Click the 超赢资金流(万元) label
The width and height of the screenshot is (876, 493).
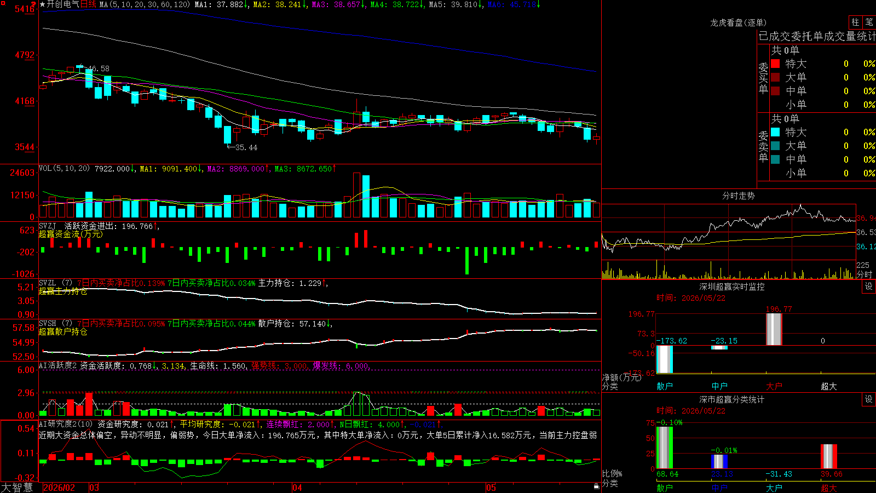(x=71, y=234)
